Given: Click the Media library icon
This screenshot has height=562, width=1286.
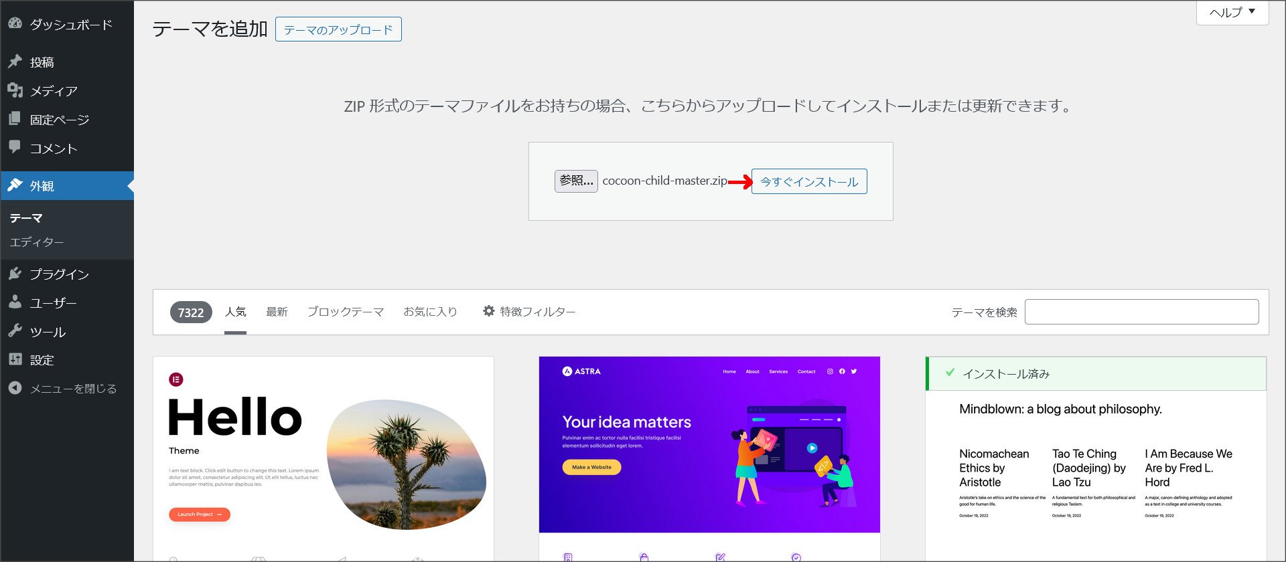Looking at the screenshot, I should coord(15,90).
